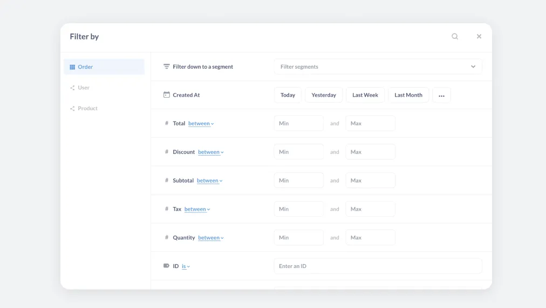This screenshot has height=308, width=546.
Task: Focus the Enter an ID field
Action: point(378,266)
